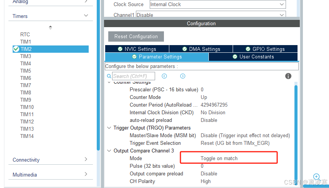
Task: Click Internal Clock Division value No Division
Action: click(x=213, y=113)
